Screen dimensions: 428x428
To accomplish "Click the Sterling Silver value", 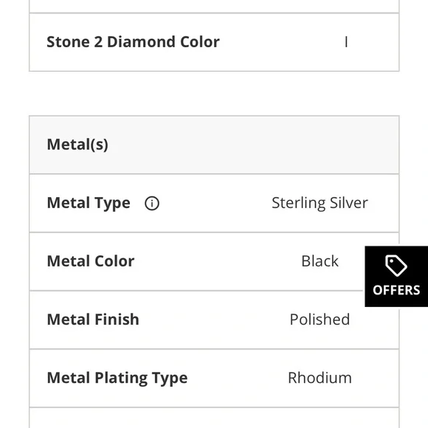I will (320, 203).
